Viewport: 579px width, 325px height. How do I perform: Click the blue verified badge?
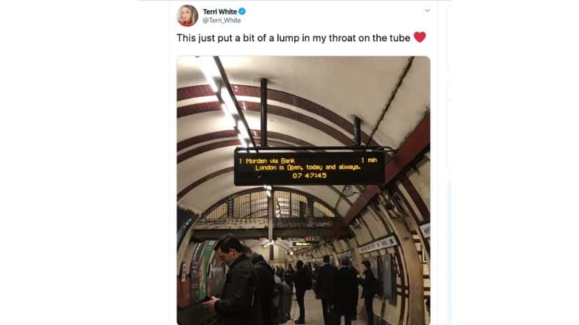click(x=242, y=12)
